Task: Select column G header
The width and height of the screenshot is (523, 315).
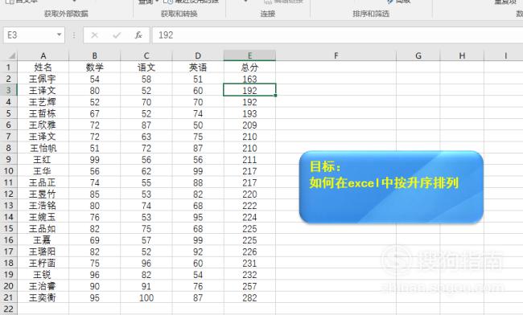Action: click(418, 55)
